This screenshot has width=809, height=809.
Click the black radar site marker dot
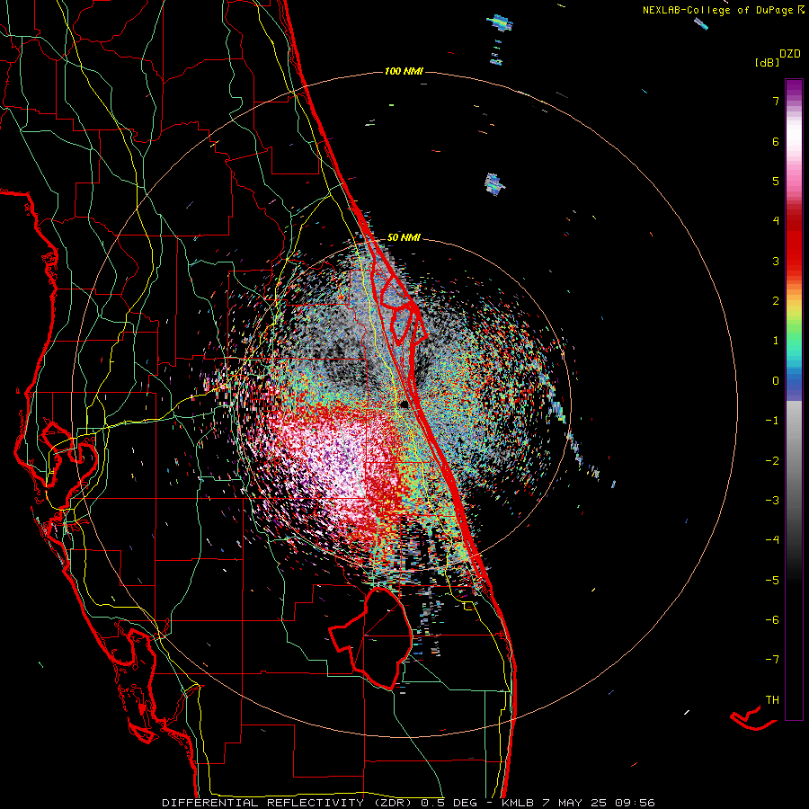pos(405,404)
